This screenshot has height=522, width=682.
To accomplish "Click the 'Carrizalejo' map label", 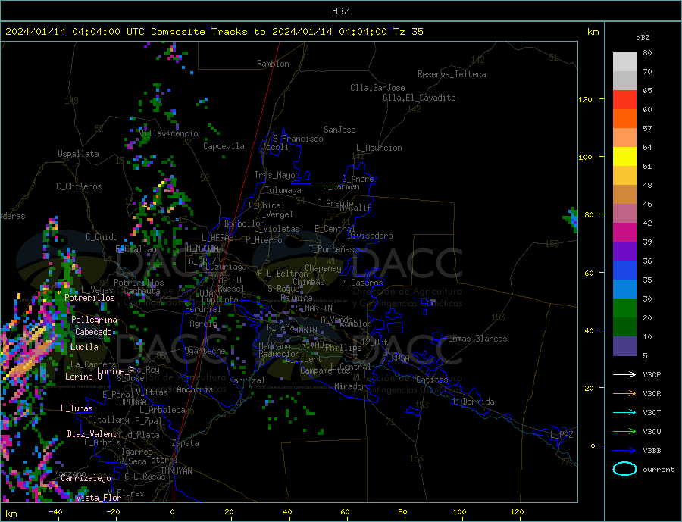I will click(x=86, y=479).
